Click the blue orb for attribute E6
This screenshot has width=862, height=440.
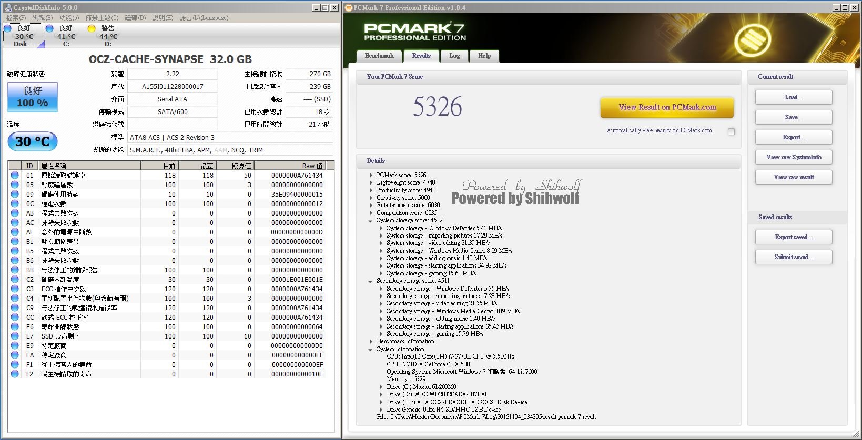coord(15,327)
